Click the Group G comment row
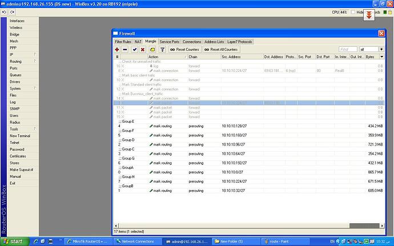This screenshot has height=246, width=394. click(x=249, y=158)
